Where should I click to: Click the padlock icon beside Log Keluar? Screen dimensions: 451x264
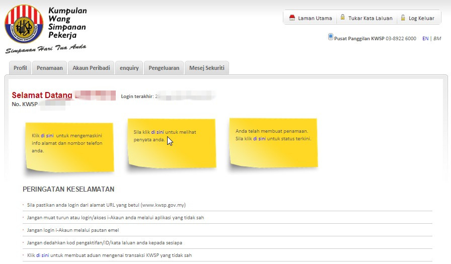pos(403,18)
